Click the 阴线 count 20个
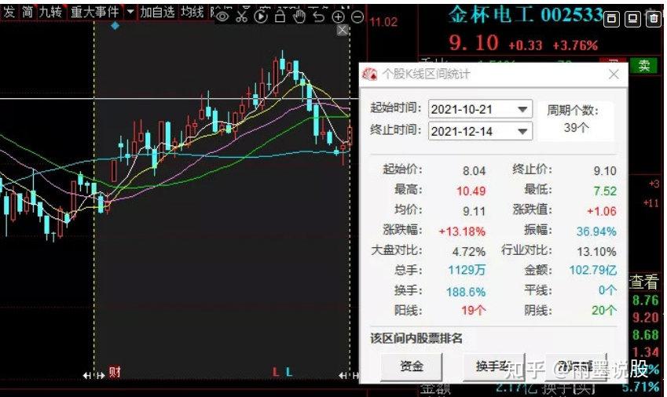This screenshot has height=397, width=667. click(604, 311)
